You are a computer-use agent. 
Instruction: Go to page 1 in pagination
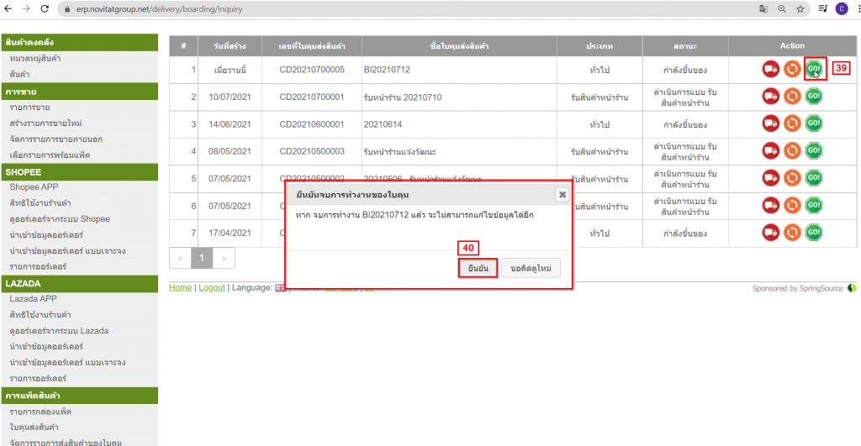coord(202,258)
